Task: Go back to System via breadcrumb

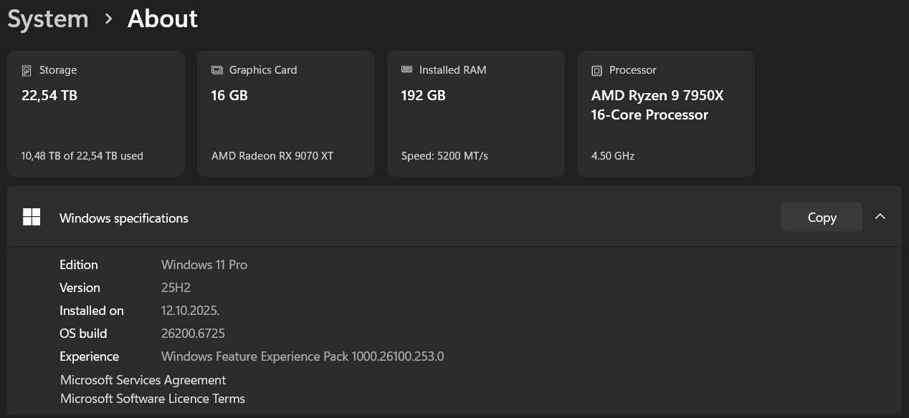Action: (48, 19)
